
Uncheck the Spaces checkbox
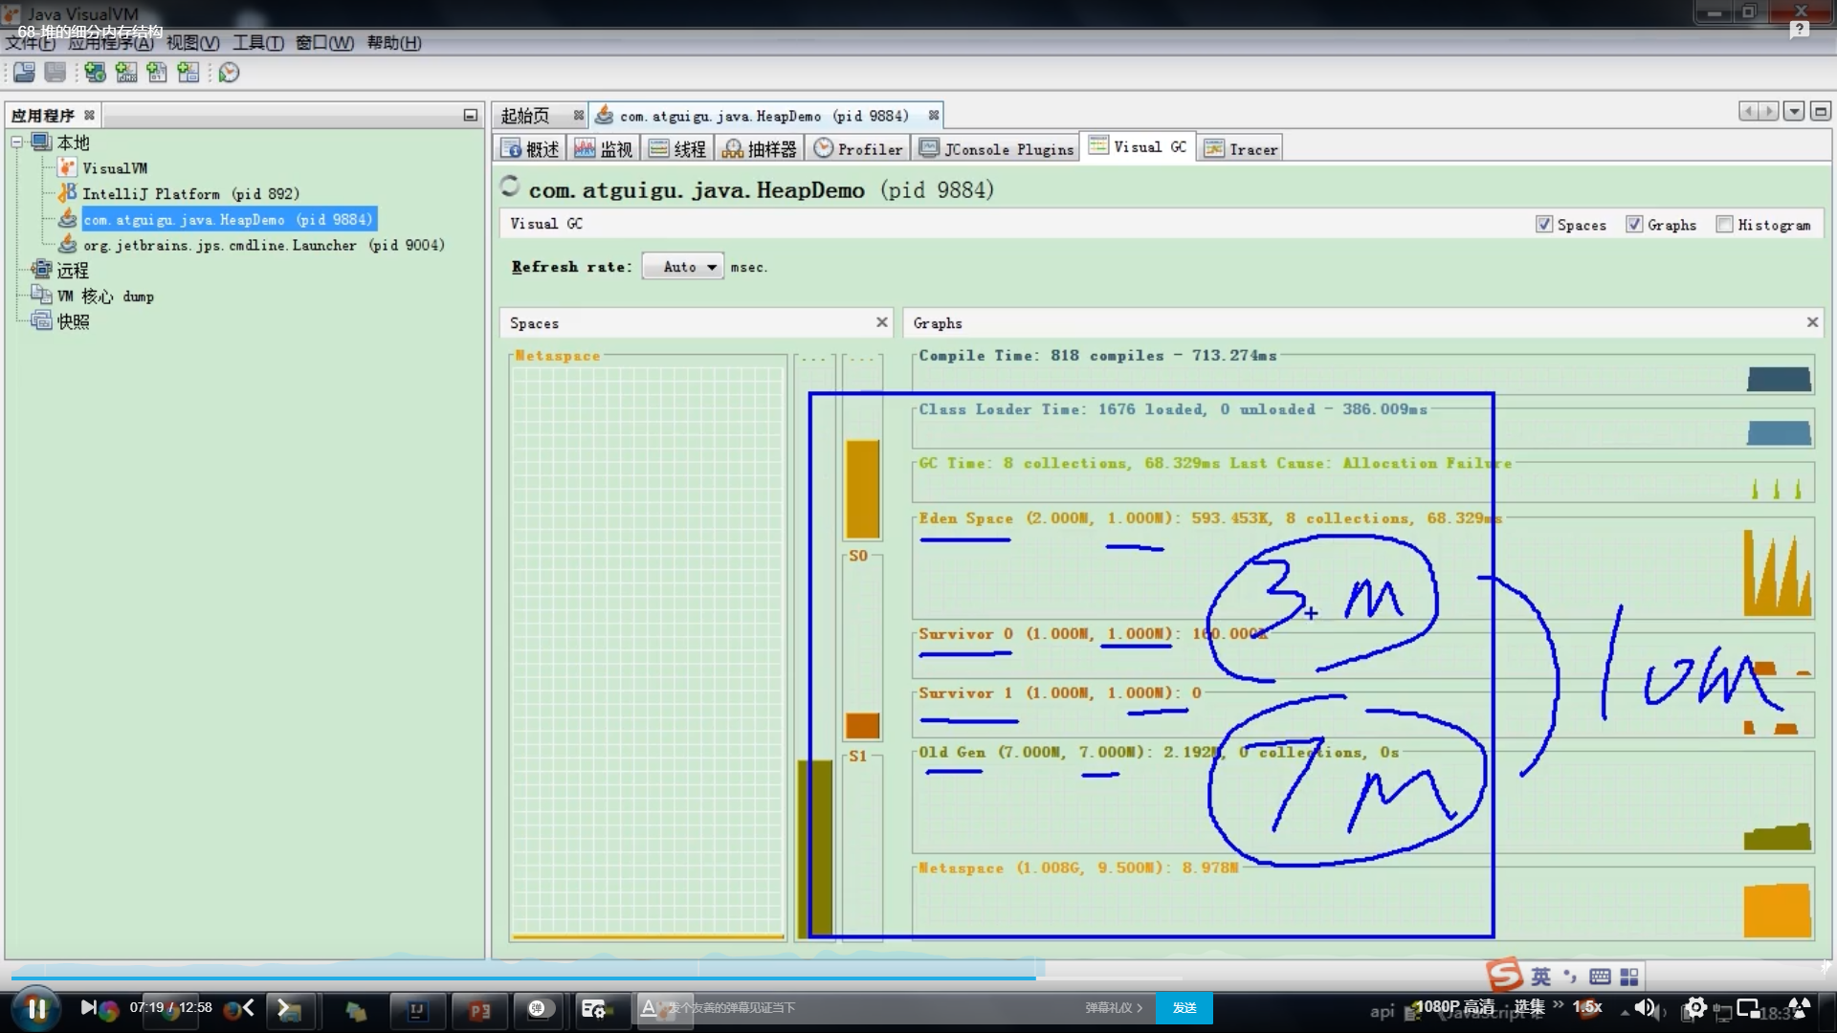coord(1544,225)
